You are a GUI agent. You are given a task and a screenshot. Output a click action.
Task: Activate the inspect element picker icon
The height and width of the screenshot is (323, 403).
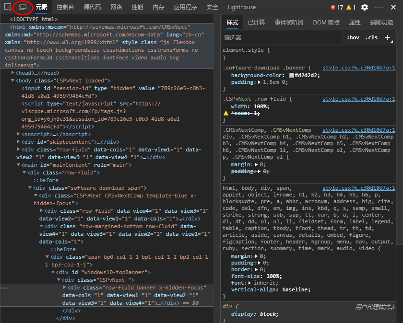pos(8,7)
